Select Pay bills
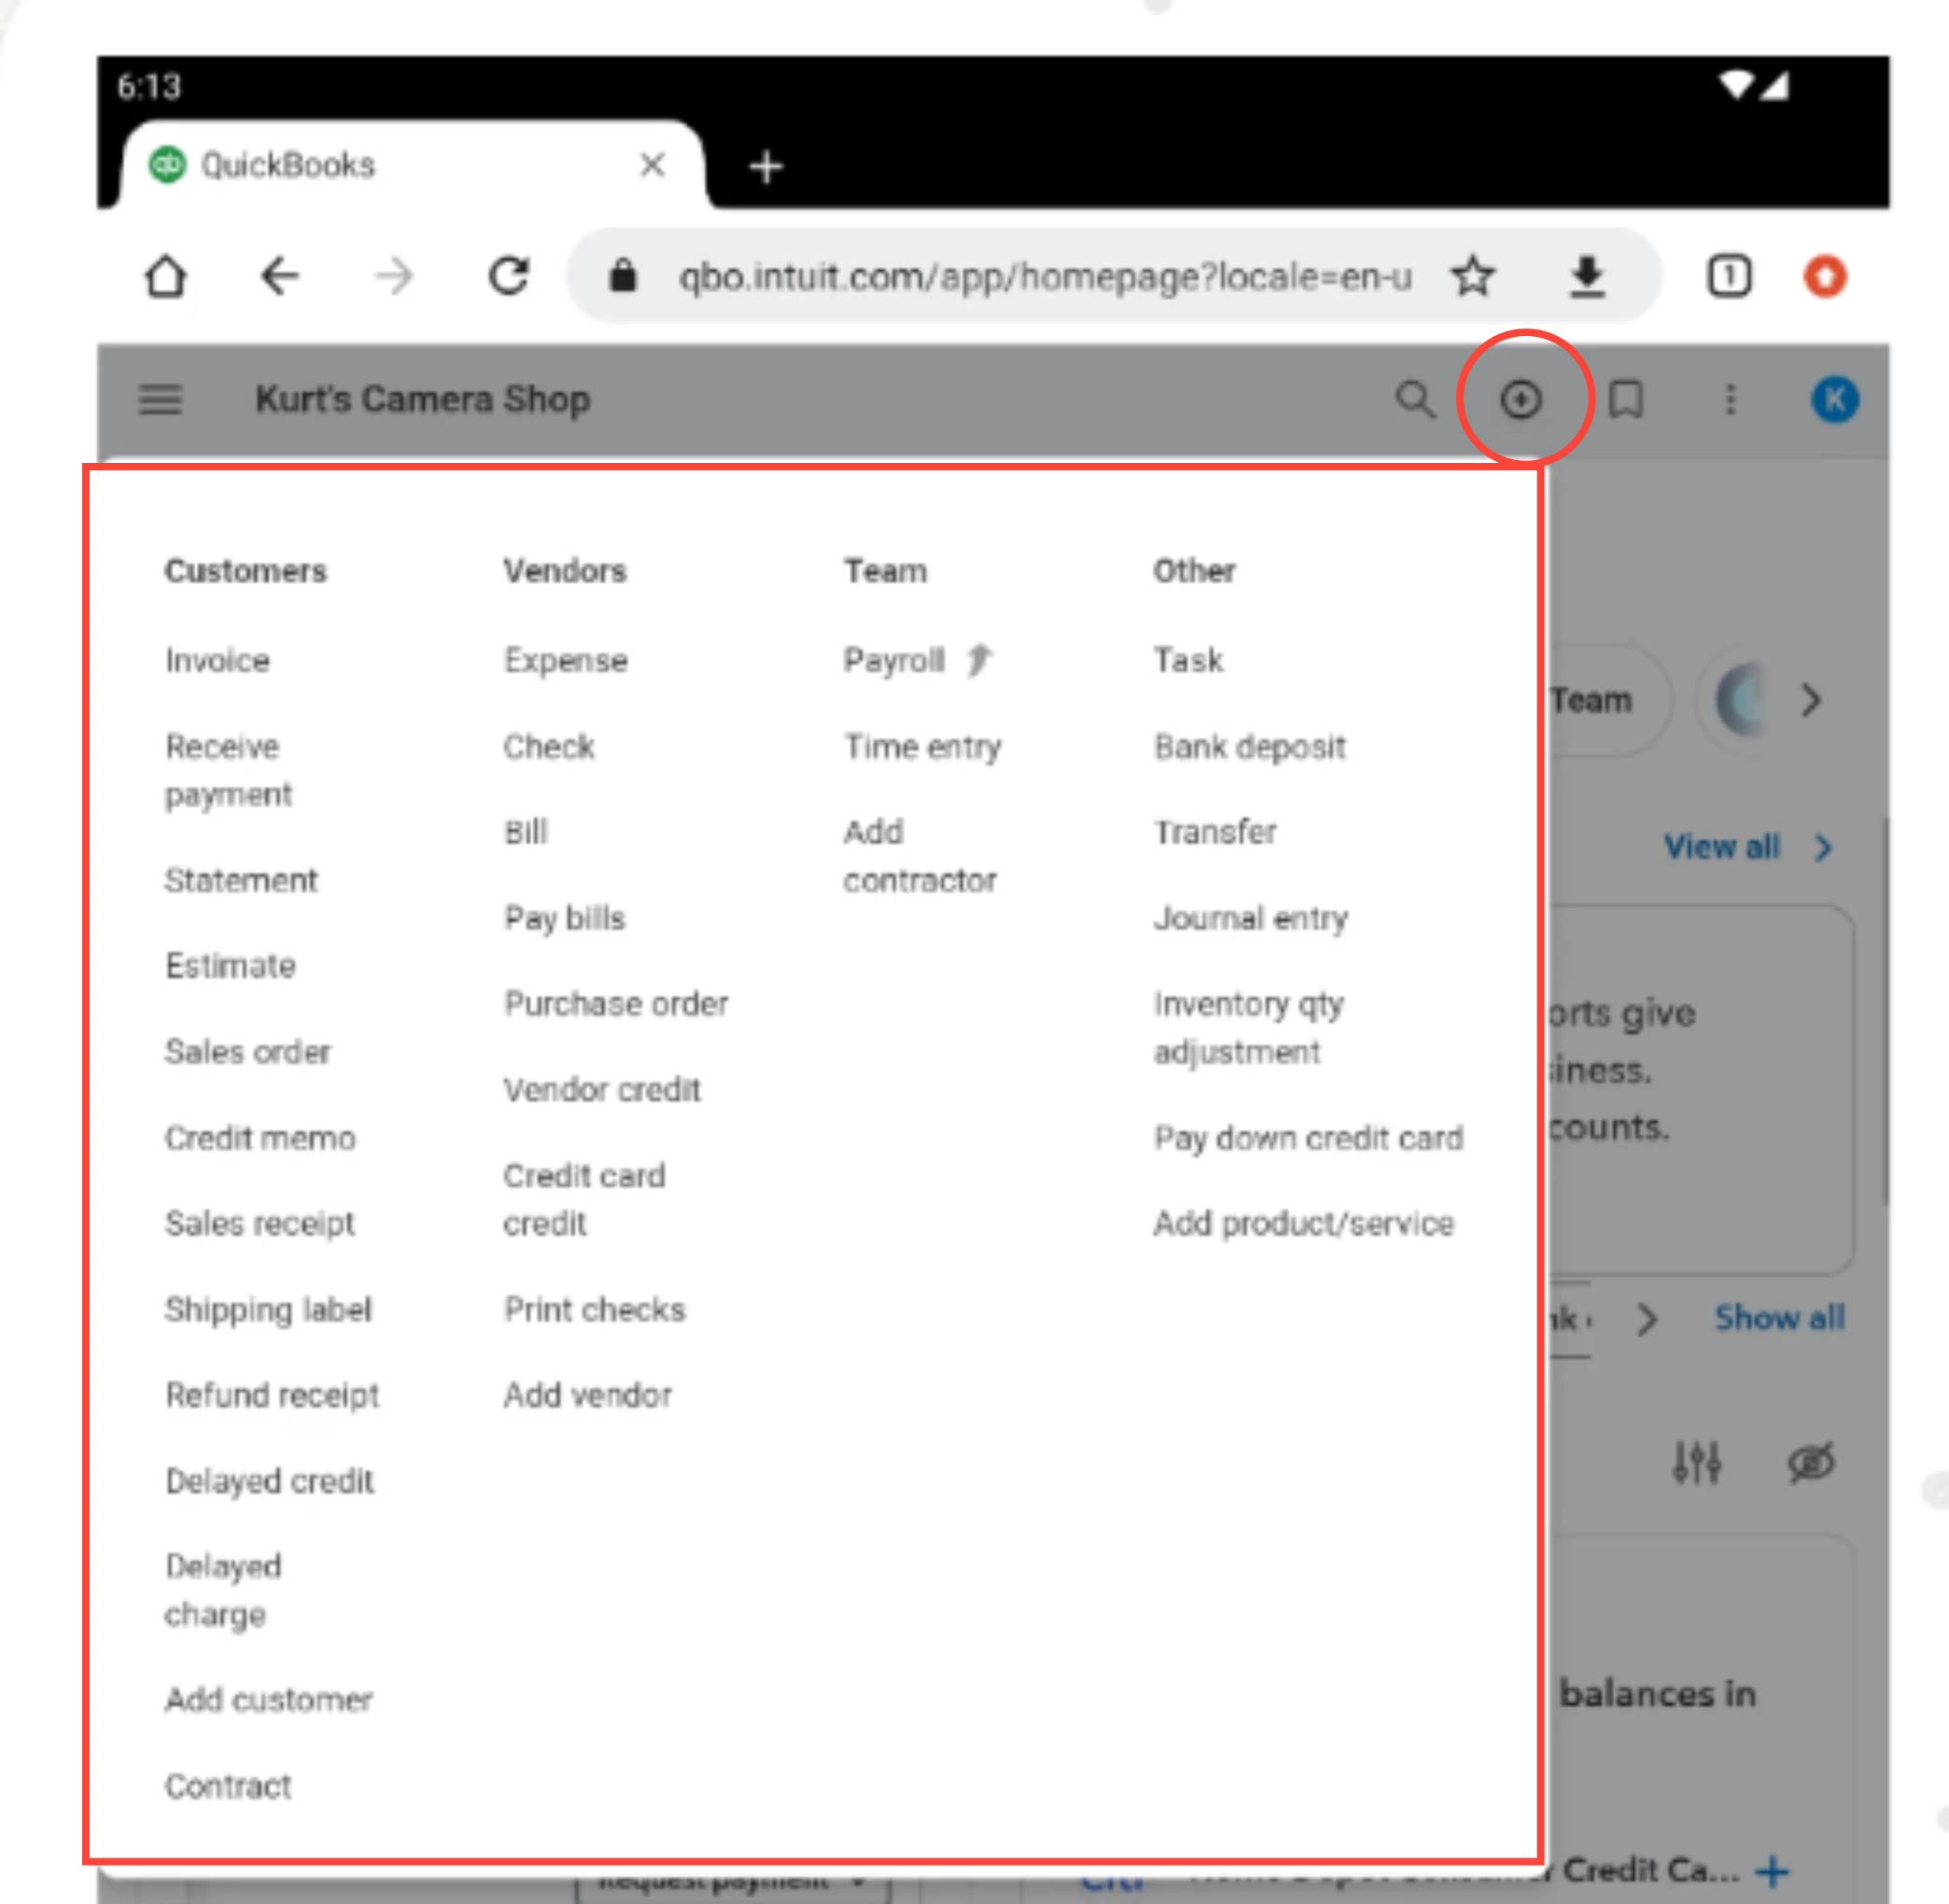The width and height of the screenshot is (1949, 1904). (x=564, y=918)
